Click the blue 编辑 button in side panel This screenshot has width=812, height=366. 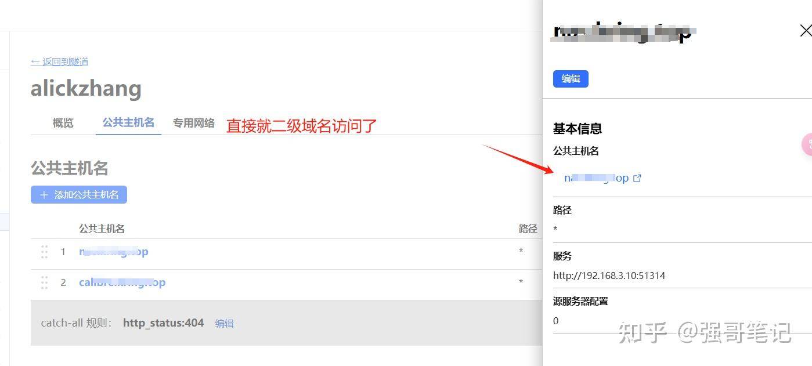click(571, 79)
